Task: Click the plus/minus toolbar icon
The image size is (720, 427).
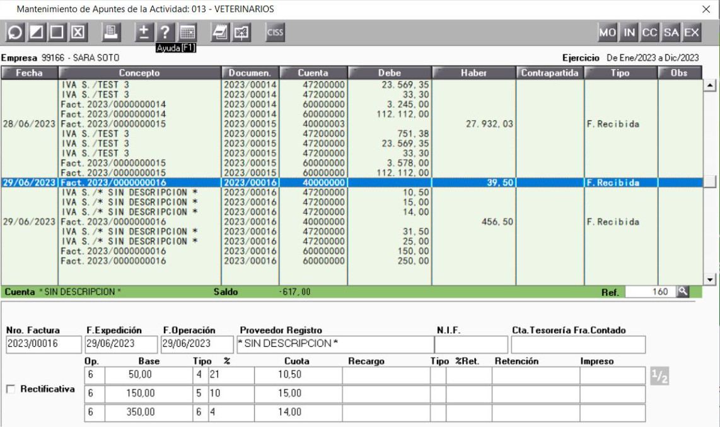Action: tap(144, 32)
